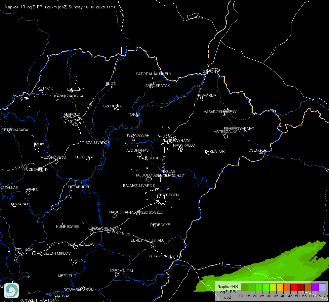329x302 pixels.
Task: Click the PUTNOK city label
Action: pos(45,88)
